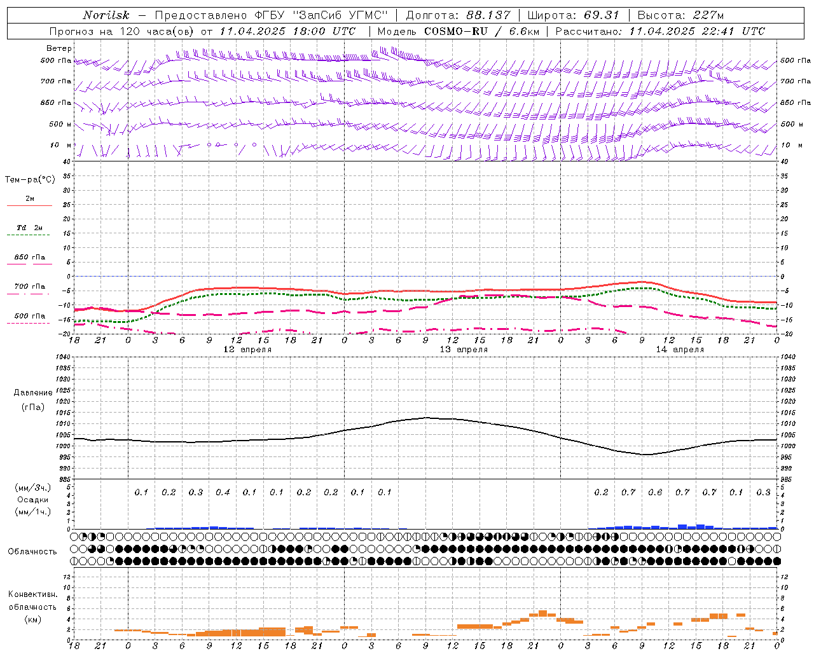The image size is (814, 651).
Task: Click the date label 14 апреля
Action: coord(680,350)
